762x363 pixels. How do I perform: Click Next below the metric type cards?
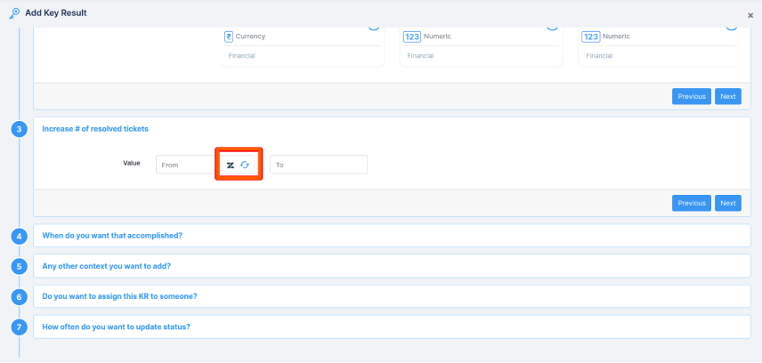click(x=728, y=96)
